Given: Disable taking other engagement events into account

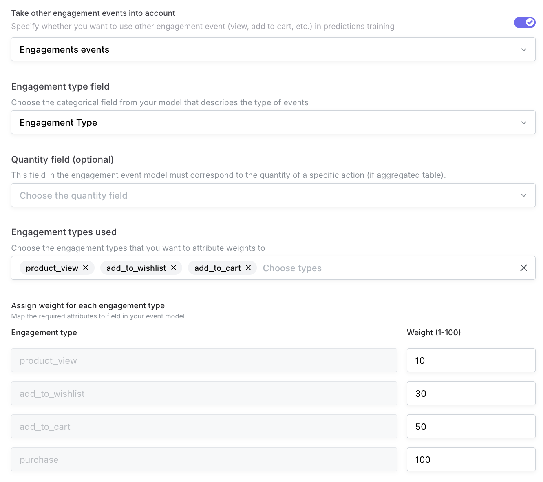Looking at the screenshot, I should pos(525,22).
